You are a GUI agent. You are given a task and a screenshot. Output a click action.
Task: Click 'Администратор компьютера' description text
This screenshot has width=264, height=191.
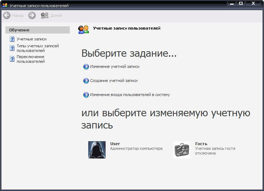tap(136, 148)
